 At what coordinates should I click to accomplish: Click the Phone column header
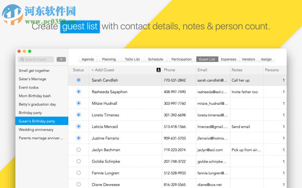(x=169, y=70)
